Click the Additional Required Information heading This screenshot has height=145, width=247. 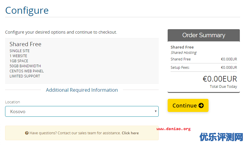[82, 90]
